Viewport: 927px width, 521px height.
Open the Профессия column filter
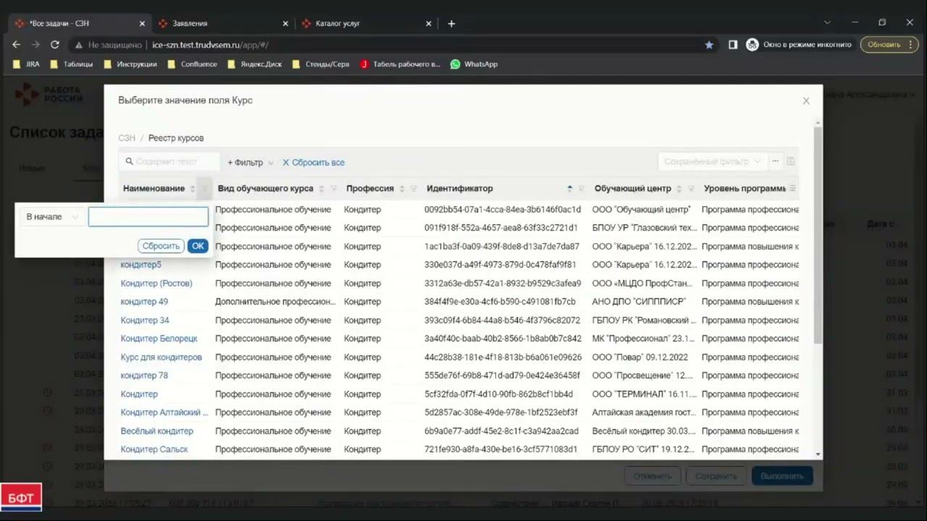click(x=414, y=189)
